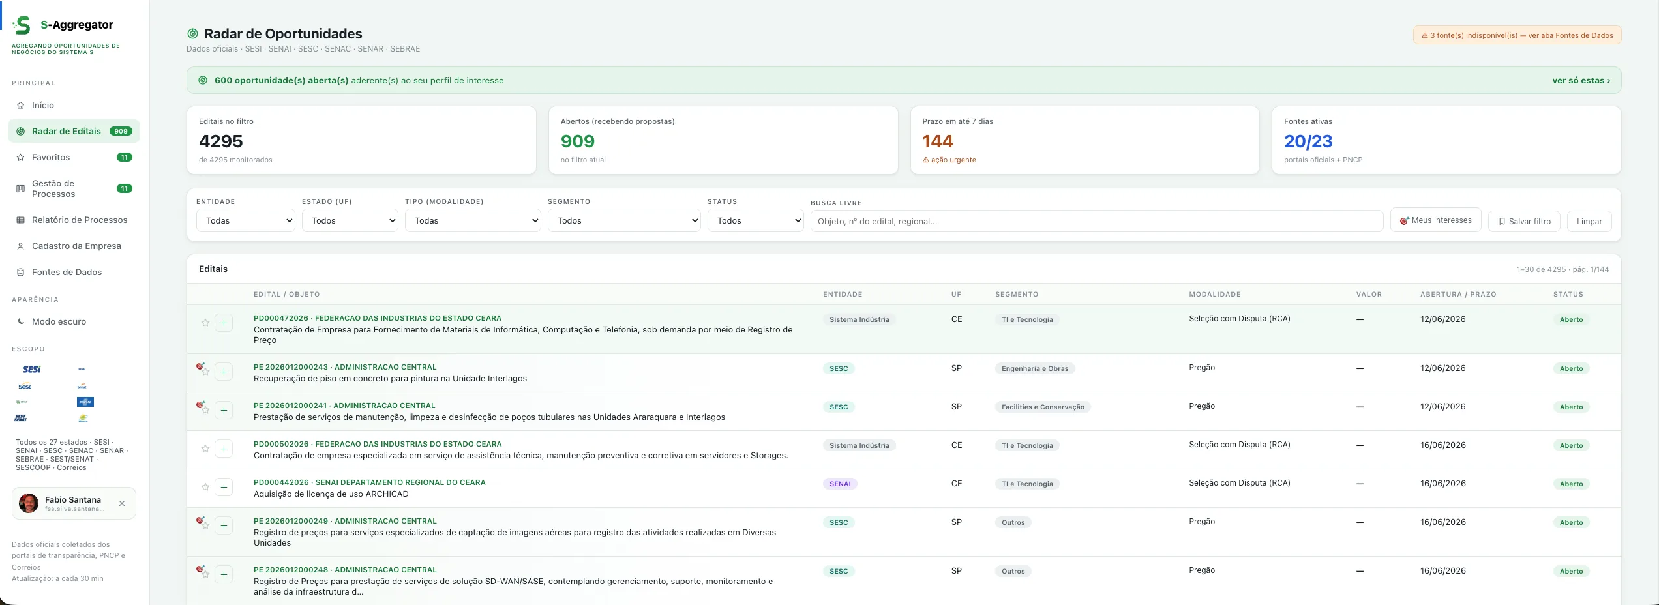Toggle favorite star for edital PD000442026

(205, 487)
